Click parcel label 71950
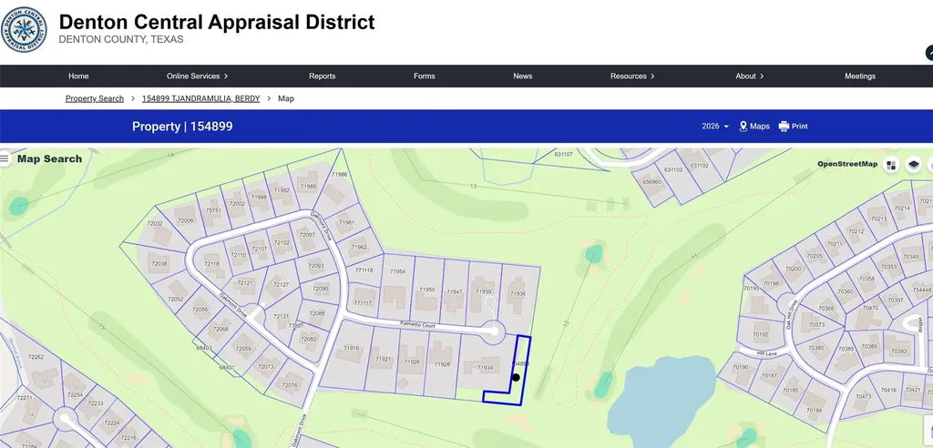 [x=426, y=290]
